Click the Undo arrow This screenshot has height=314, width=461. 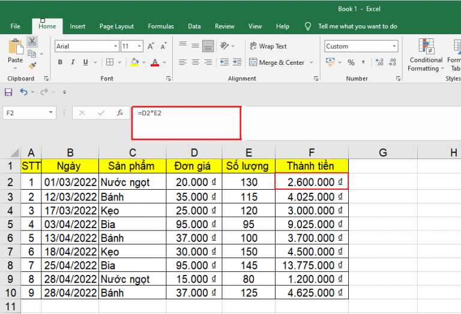[23, 92]
